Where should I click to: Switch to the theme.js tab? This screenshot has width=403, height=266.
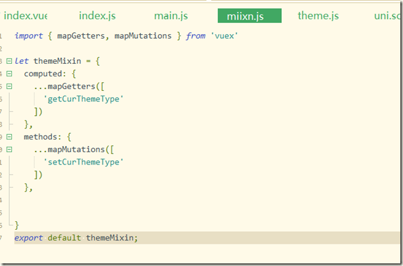(318, 16)
